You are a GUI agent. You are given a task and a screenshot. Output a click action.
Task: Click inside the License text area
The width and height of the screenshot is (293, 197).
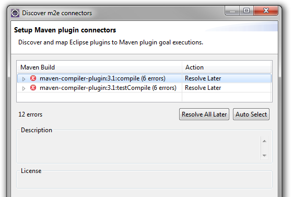[144, 180]
